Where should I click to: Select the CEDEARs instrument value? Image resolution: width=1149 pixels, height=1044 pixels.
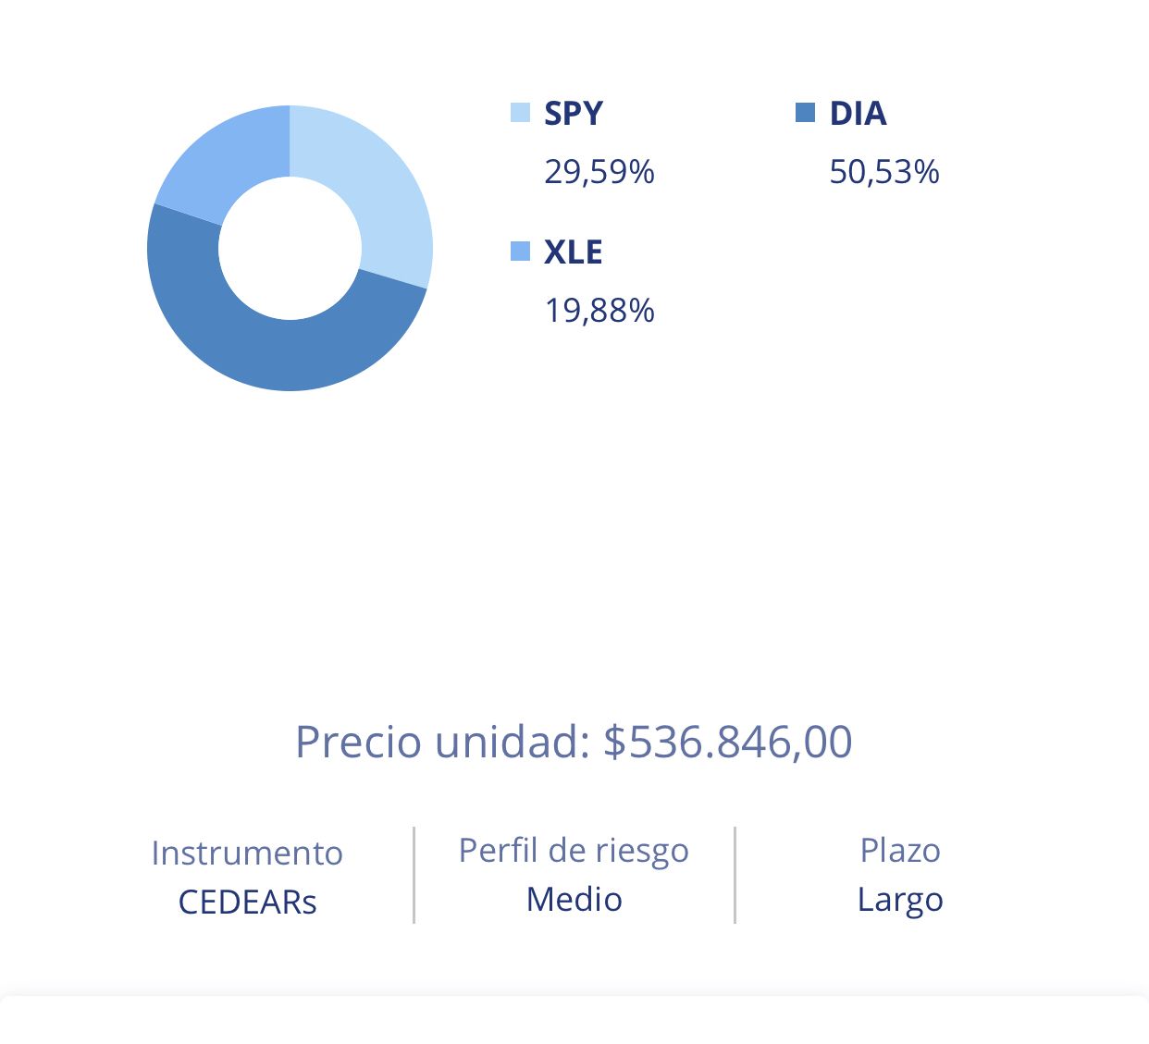(x=247, y=902)
